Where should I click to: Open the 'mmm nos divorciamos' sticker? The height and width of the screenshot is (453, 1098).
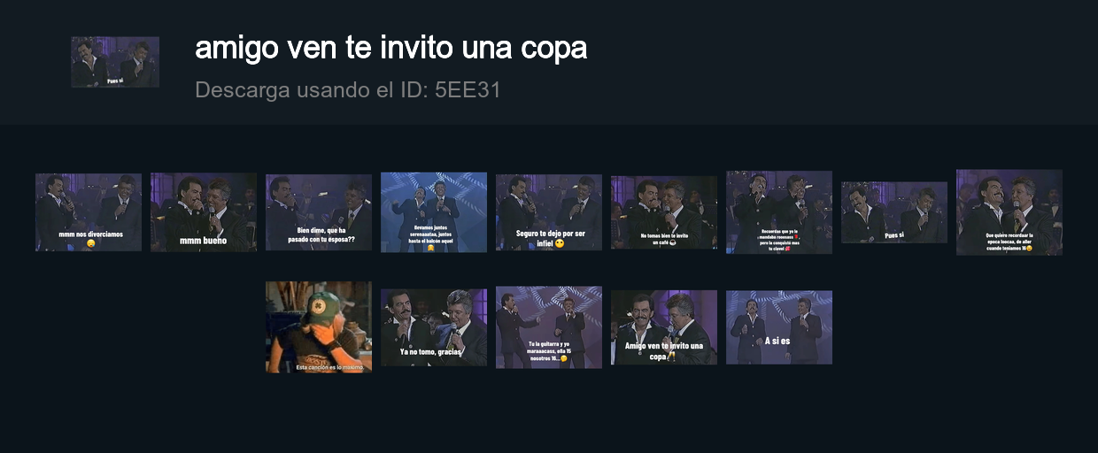pos(89,212)
